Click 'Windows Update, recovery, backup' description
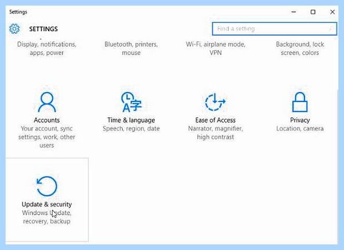This screenshot has height=250, width=344. tap(47, 217)
